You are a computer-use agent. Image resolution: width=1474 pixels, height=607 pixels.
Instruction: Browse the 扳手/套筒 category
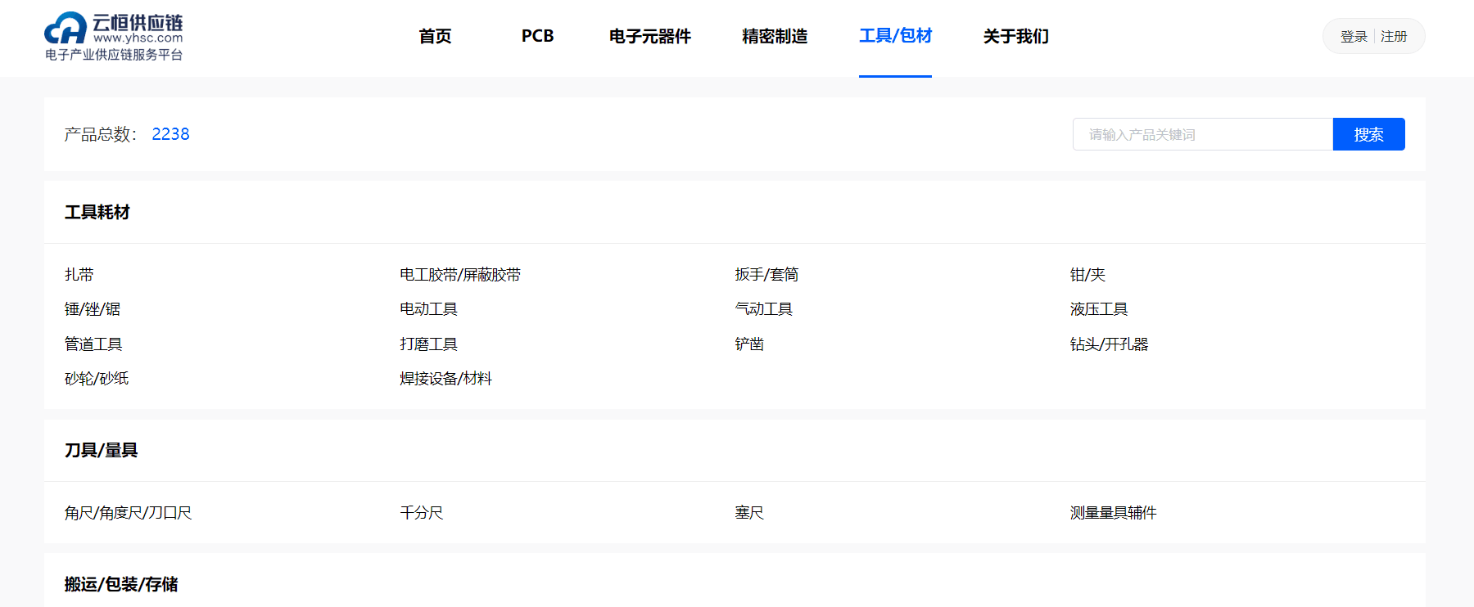[766, 275]
